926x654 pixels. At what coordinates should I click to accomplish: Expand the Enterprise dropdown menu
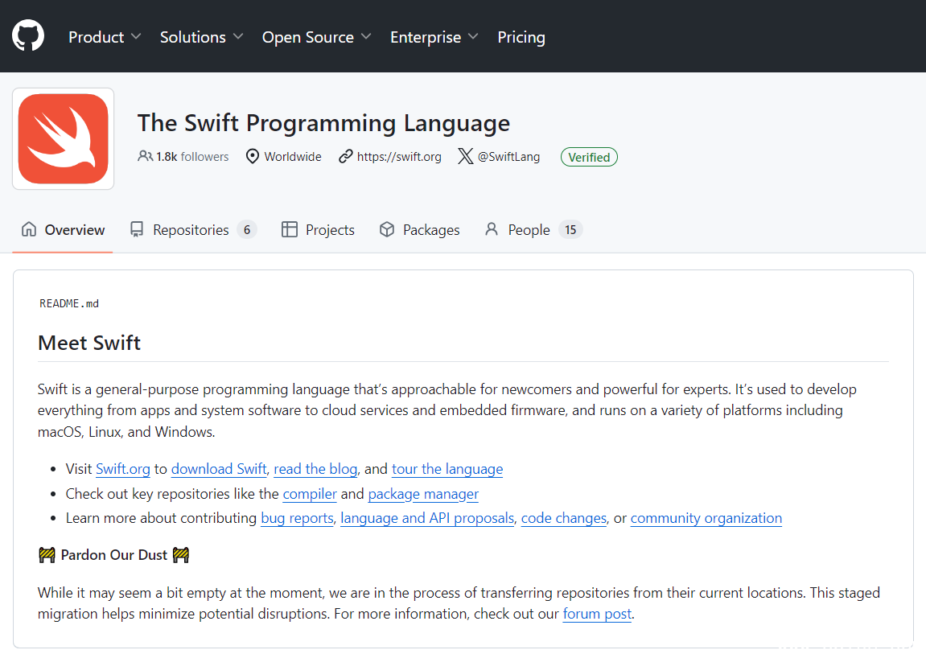click(x=434, y=37)
